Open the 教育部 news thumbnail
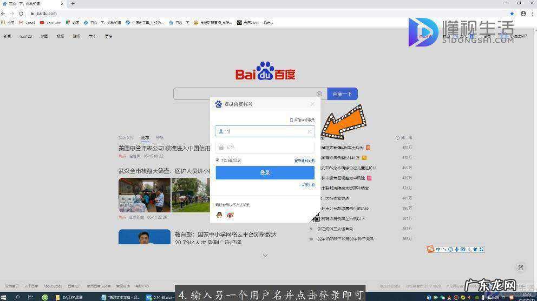Image resolution: width=537 pixels, height=301 pixels. [145, 237]
